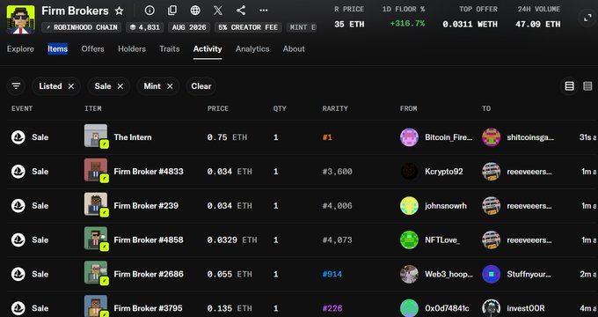Open the Analytics tab
This screenshot has width=598, height=317.
(x=252, y=49)
